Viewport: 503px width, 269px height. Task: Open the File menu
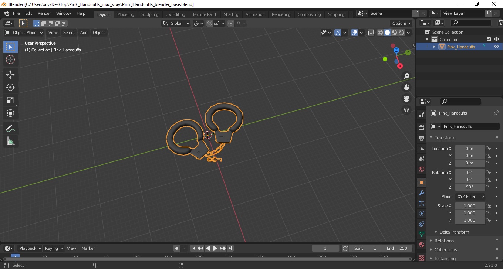pyautogui.click(x=16, y=13)
